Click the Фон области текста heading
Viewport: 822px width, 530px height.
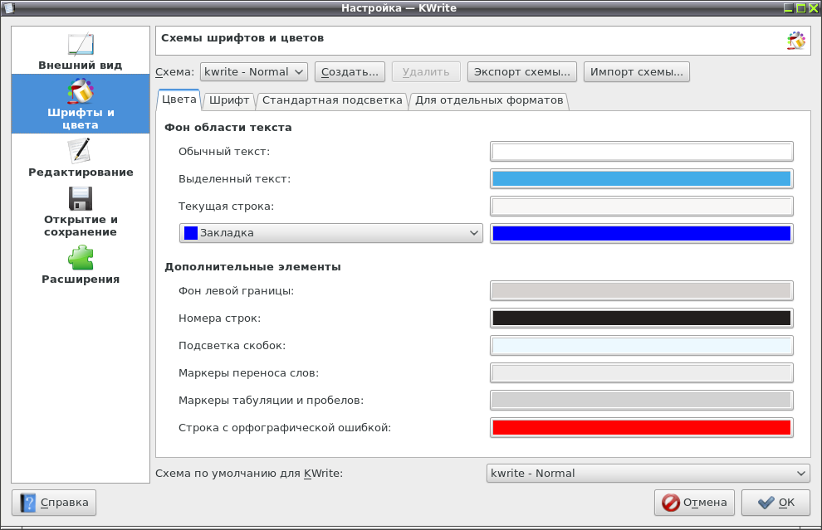228,127
